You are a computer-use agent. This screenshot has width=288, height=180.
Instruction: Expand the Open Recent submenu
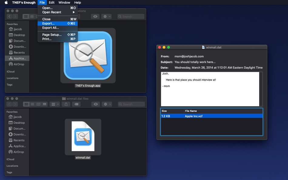pos(58,12)
